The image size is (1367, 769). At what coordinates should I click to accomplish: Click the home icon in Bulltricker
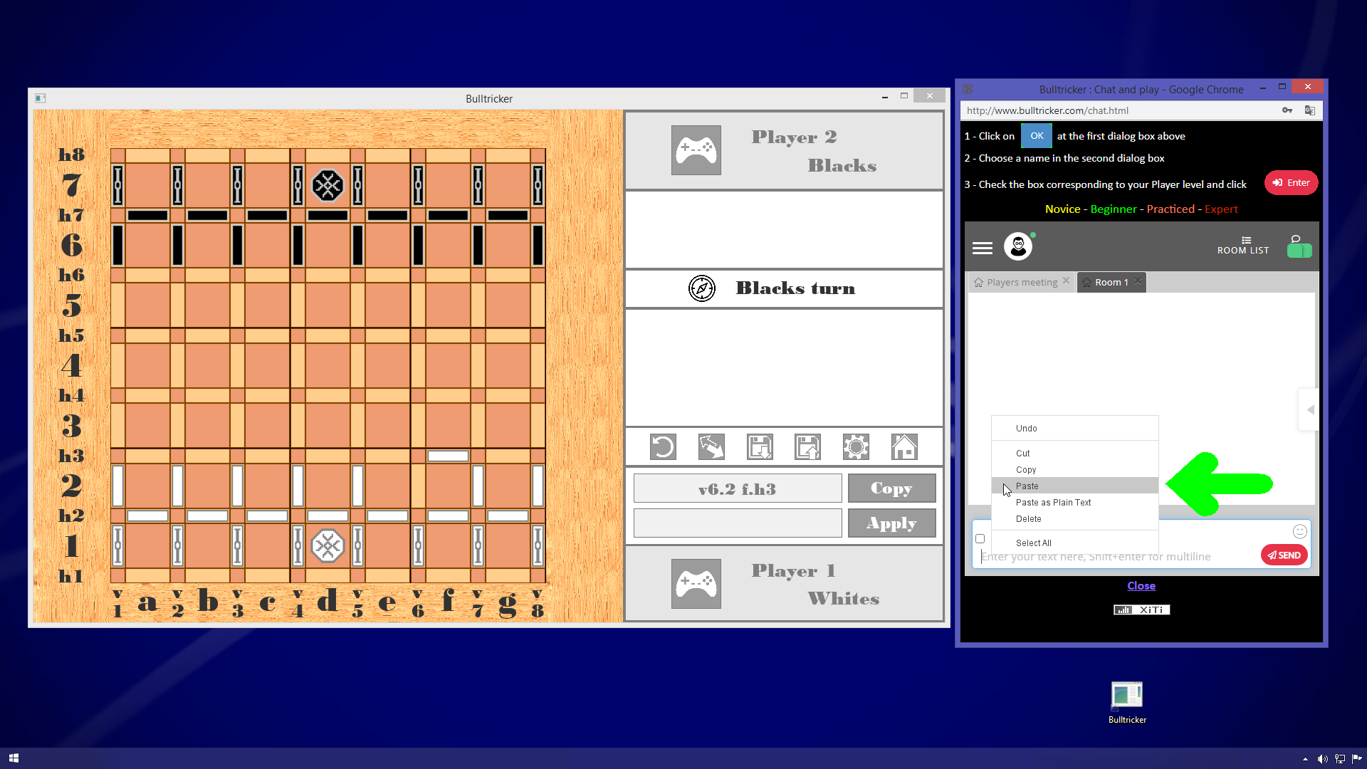click(x=904, y=447)
